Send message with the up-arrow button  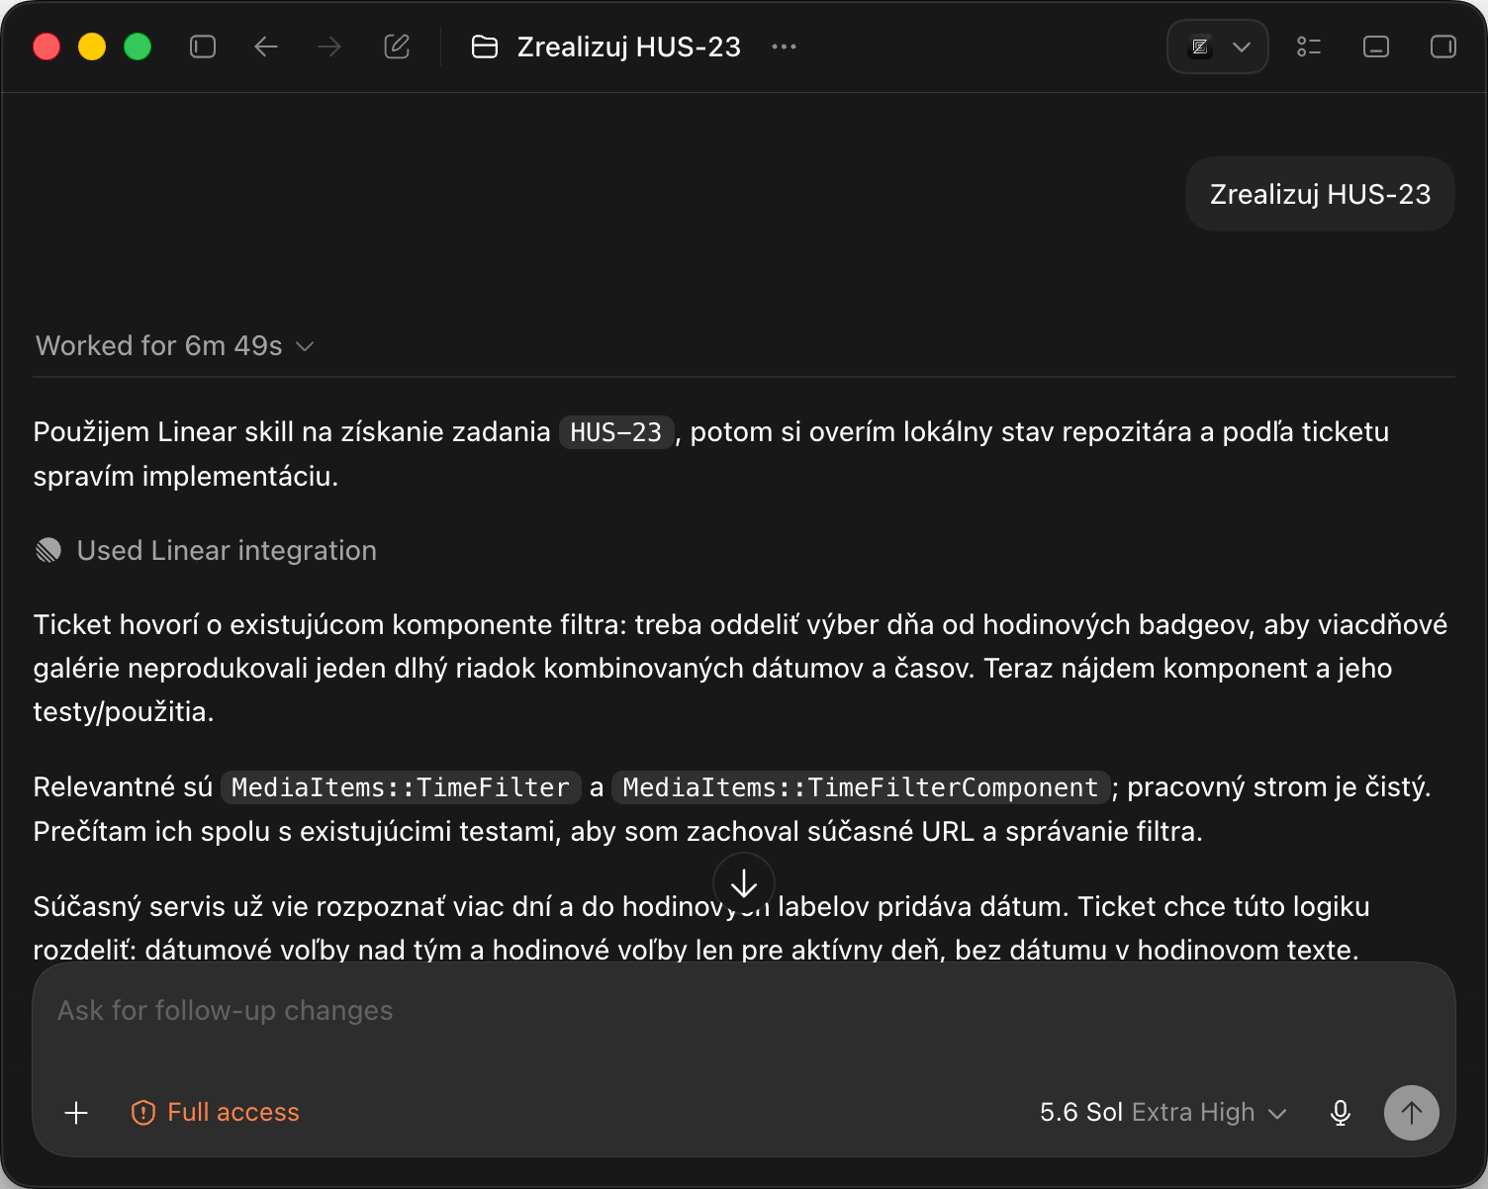pyautogui.click(x=1412, y=1113)
